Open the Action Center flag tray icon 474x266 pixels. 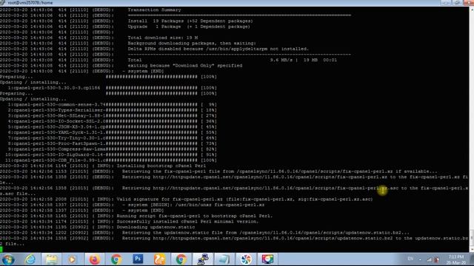[436, 259]
